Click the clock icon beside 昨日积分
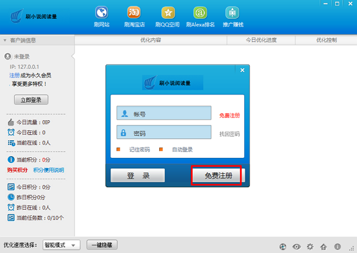Viewport: 357px width, 253px height. 11,197
